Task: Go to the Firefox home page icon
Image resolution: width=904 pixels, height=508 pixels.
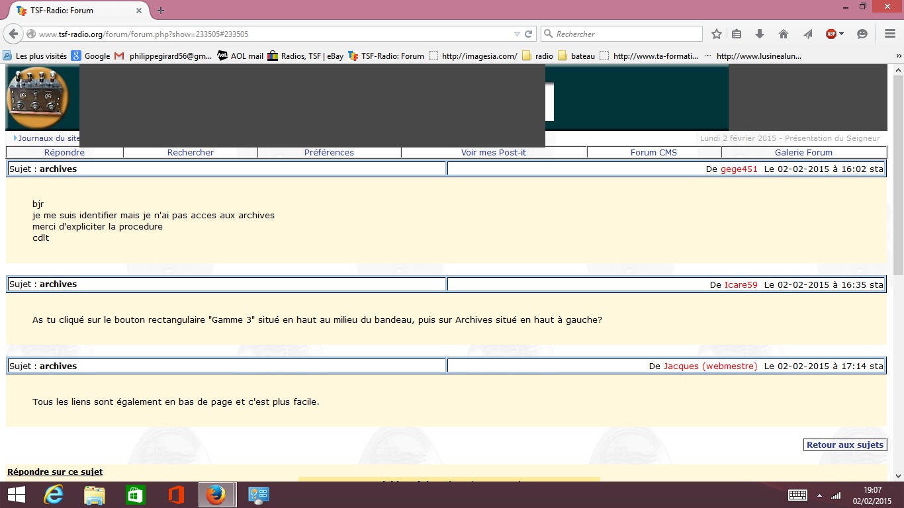Action: point(784,34)
